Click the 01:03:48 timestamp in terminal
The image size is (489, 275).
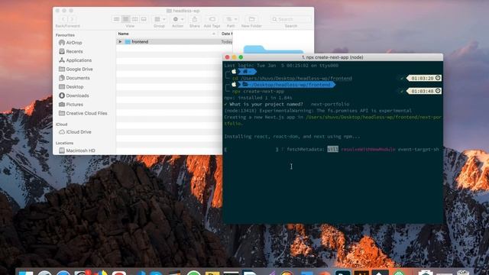pos(424,91)
